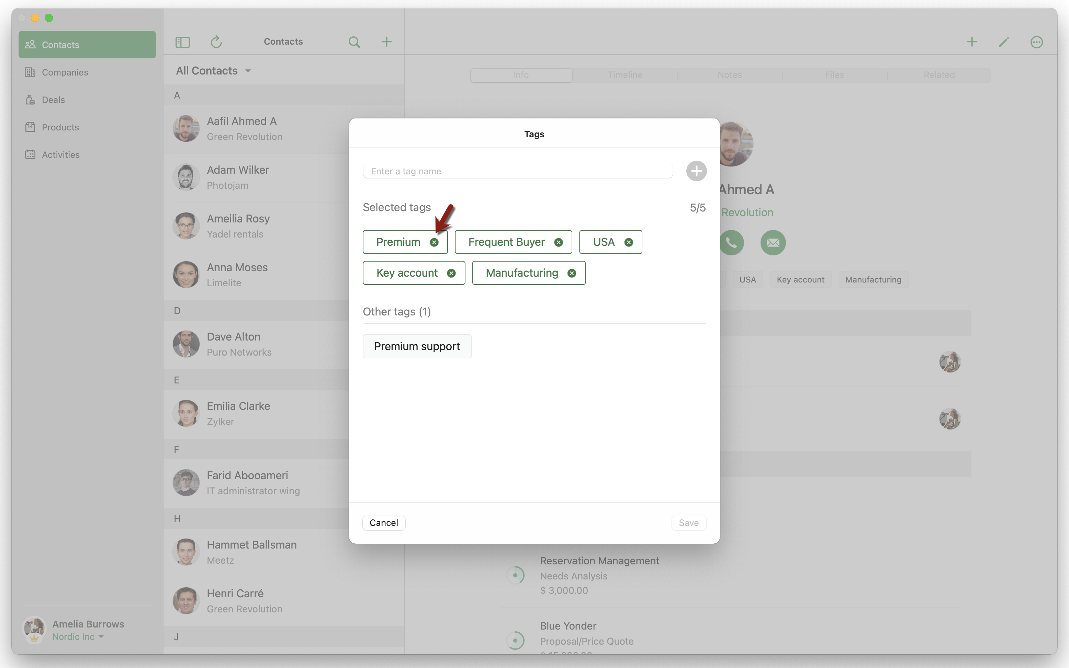Open the Companies section

tap(65, 72)
